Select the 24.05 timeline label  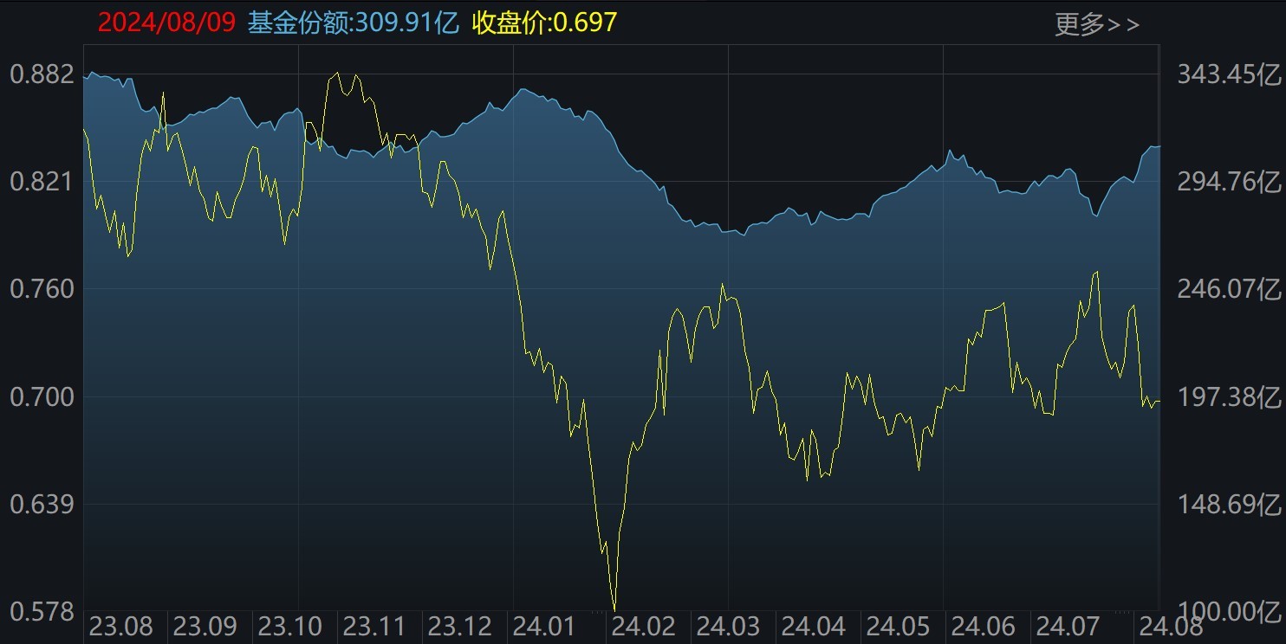pos(900,627)
